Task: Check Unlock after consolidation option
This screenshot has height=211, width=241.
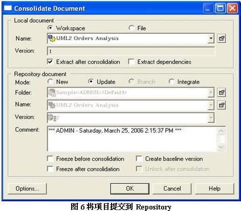Action: tap(139, 169)
